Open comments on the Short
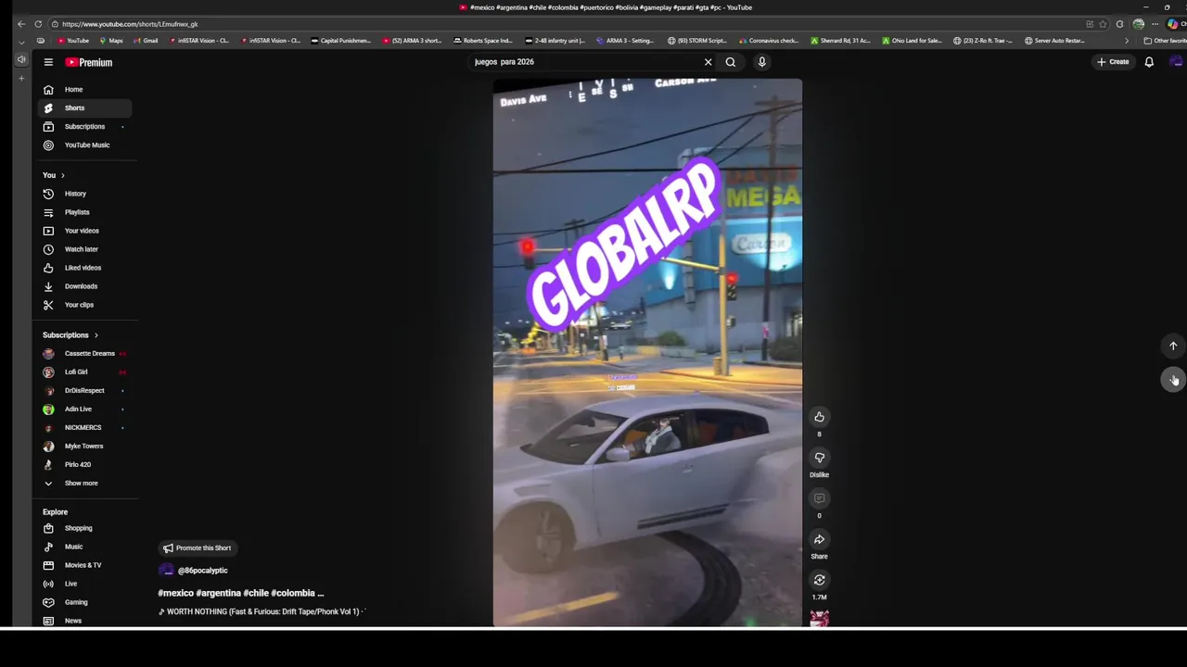Image resolution: width=1187 pixels, height=667 pixels. click(x=819, y=498)
